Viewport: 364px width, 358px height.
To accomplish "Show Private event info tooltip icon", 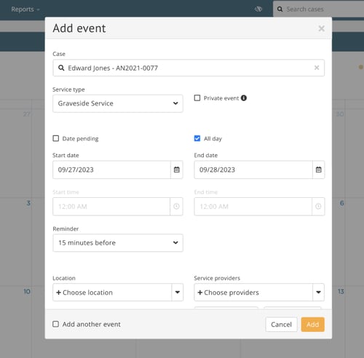I will pos(244,98).
